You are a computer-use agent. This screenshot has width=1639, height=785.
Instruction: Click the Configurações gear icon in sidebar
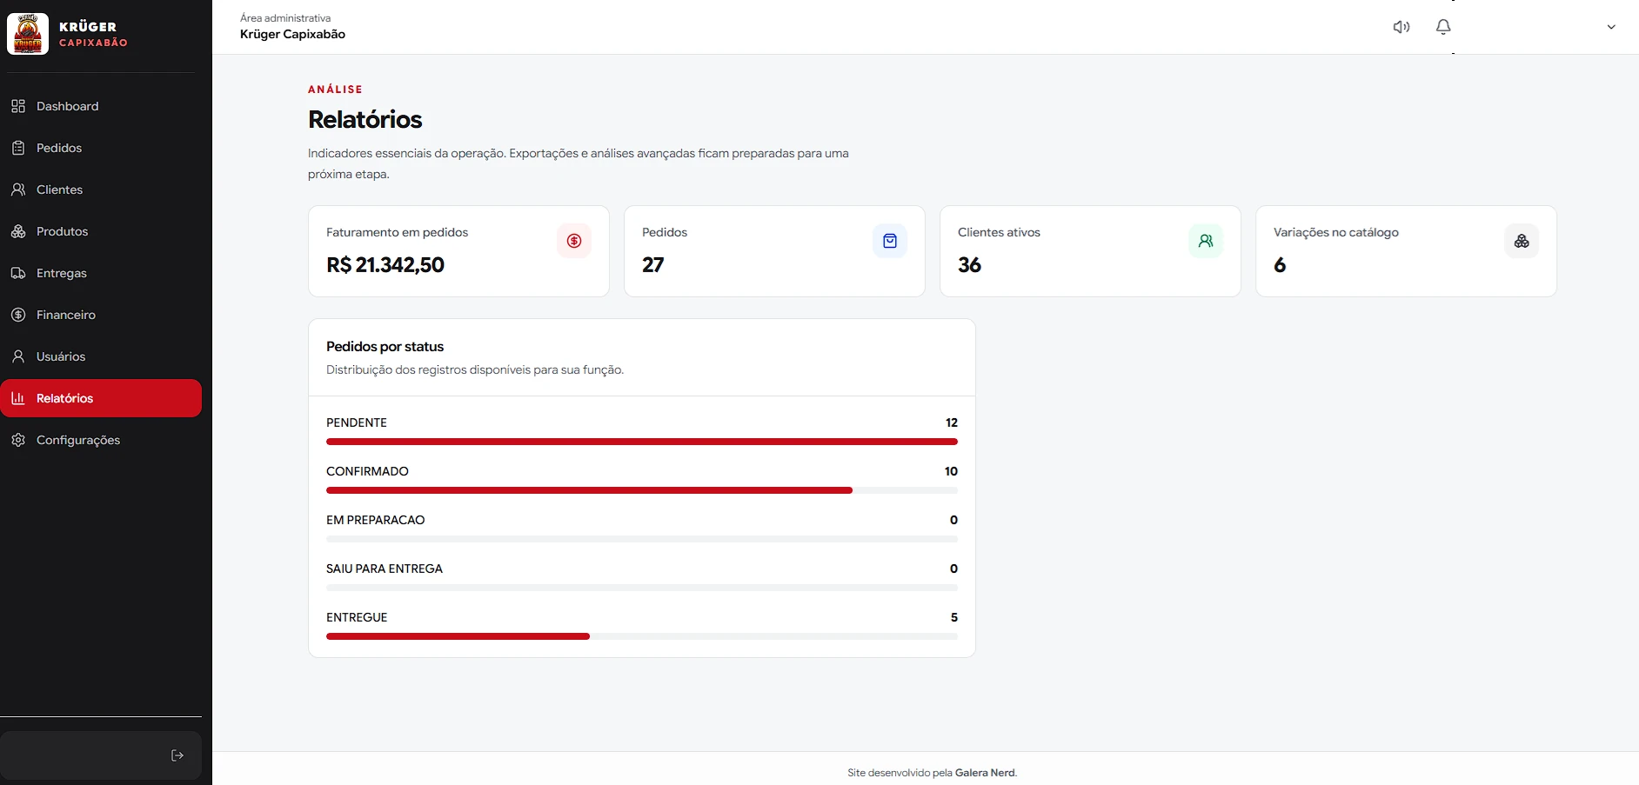pyautogui.click(x=18, y=440)
